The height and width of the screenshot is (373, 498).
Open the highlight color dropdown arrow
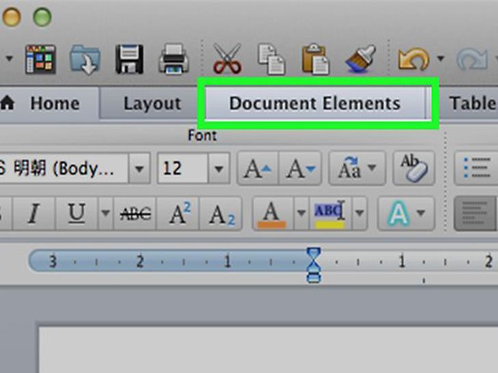point(360,213)
